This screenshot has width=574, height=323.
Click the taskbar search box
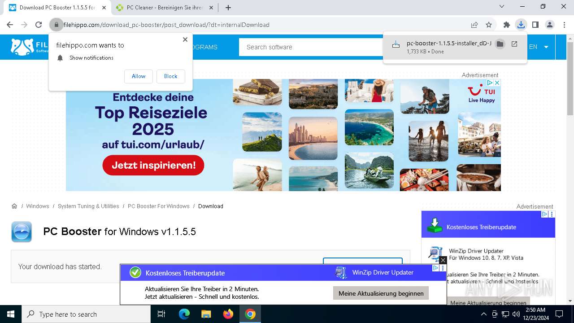86,314
